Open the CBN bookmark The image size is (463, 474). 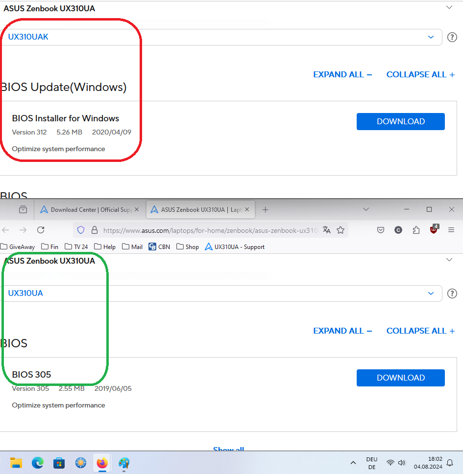pos(159,247)
